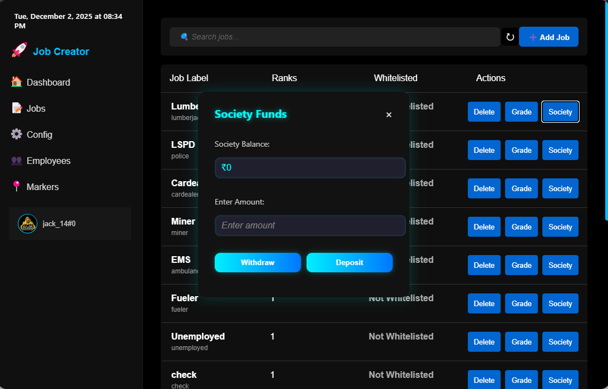Delete the EMS job
The height and width of the screenshot is (389, 608).
click(484, 265)
